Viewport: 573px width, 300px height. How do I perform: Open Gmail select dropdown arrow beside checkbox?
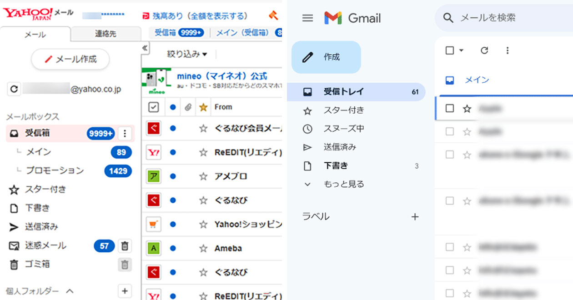click(x=461, y=50)
